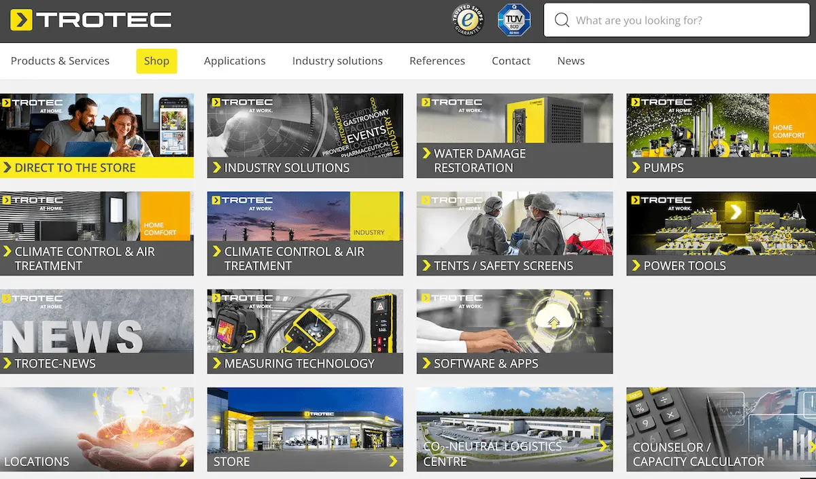
Task: Select the Shop menu item
Action: [156, 61]
